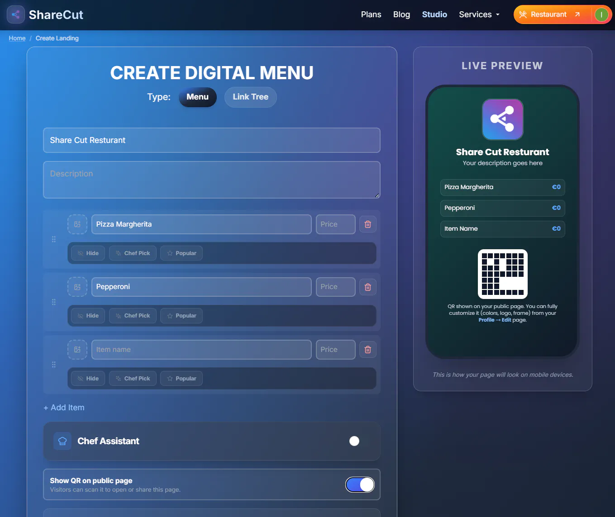
Task: Toggle Hide for Pepperoni
Action: tap(88, 316)
